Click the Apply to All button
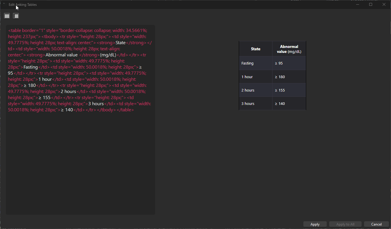The image size is (391, 229). point(345,224)
